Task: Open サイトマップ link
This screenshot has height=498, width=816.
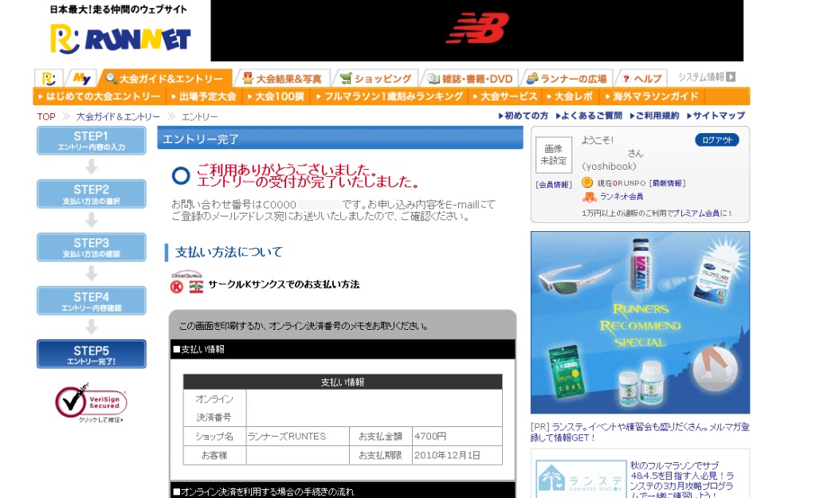Action: (716, 116)
